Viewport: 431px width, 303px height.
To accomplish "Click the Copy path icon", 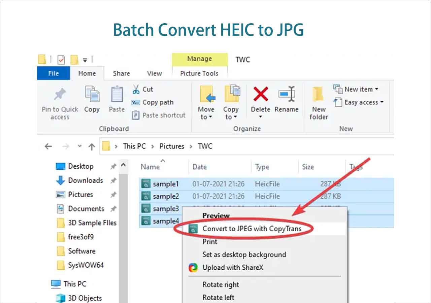I will click(136, 102).
